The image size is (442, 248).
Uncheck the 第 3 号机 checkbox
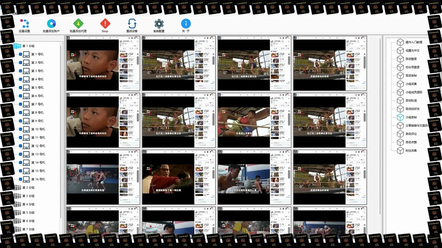pyautogui.click(x=21, y=71)
